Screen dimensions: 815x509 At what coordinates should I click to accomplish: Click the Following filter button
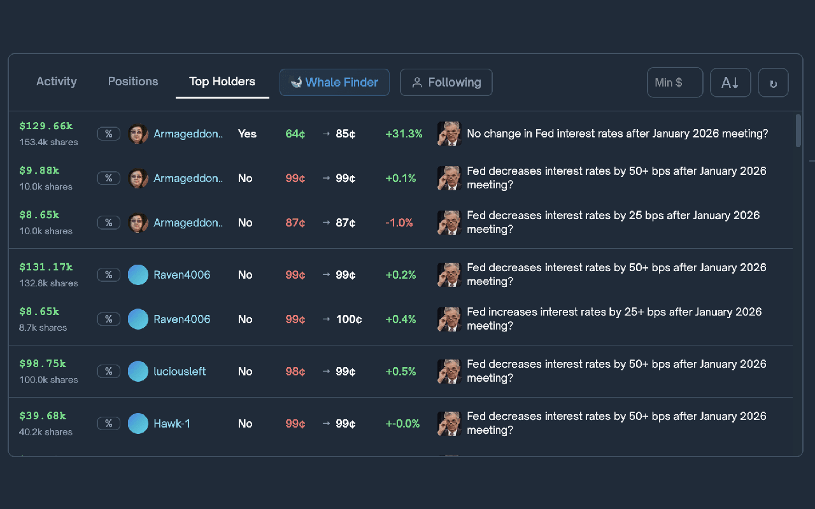click(446, 83)
